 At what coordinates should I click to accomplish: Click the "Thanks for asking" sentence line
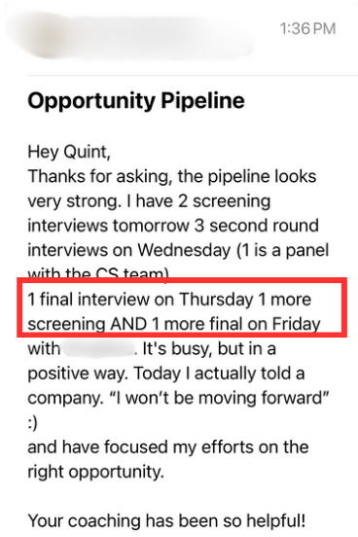tap(171, 177)
